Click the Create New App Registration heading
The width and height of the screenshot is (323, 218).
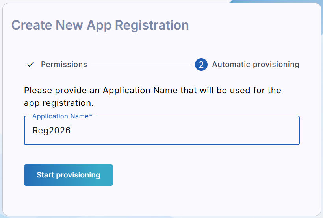pyautogui.click(x=100, y=25)
